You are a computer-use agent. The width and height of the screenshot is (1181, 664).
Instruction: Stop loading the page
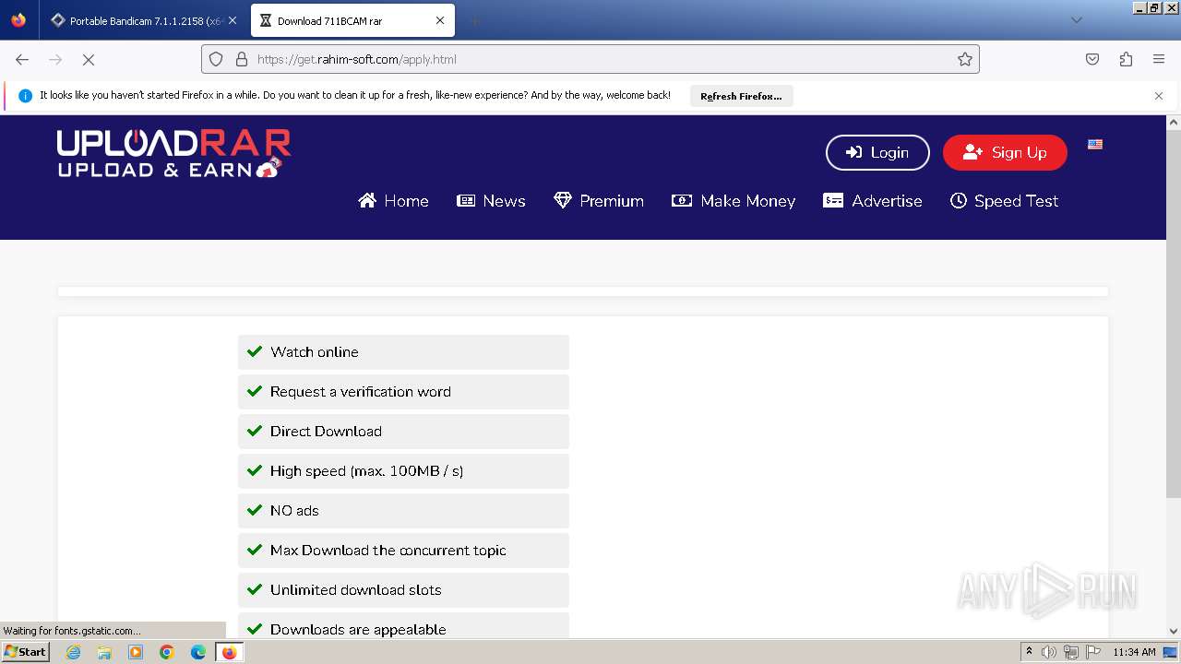[x=89, y=59]
